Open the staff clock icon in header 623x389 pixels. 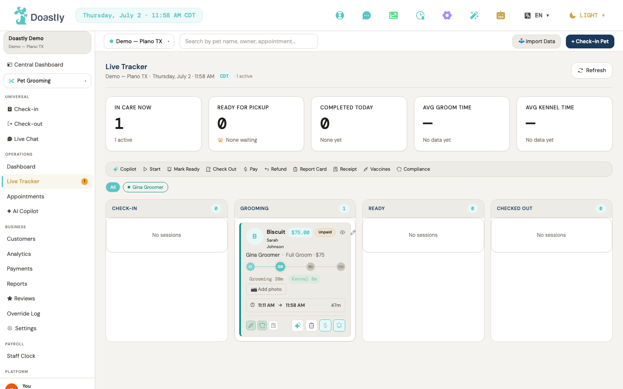421,16
